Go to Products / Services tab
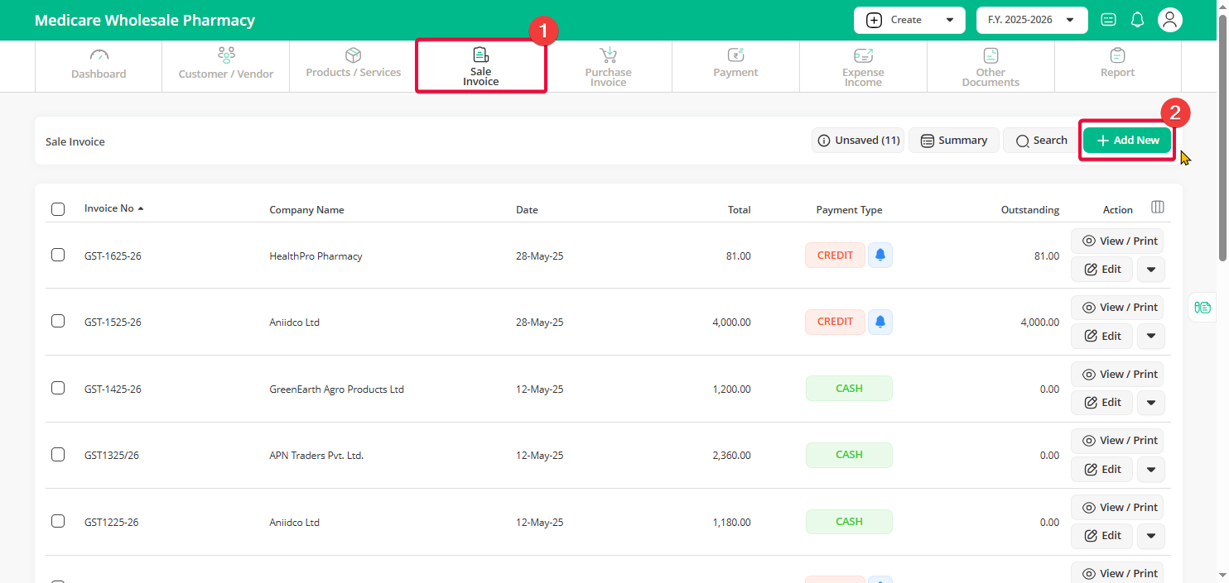 pyautogui.click(x=354, y=65)
